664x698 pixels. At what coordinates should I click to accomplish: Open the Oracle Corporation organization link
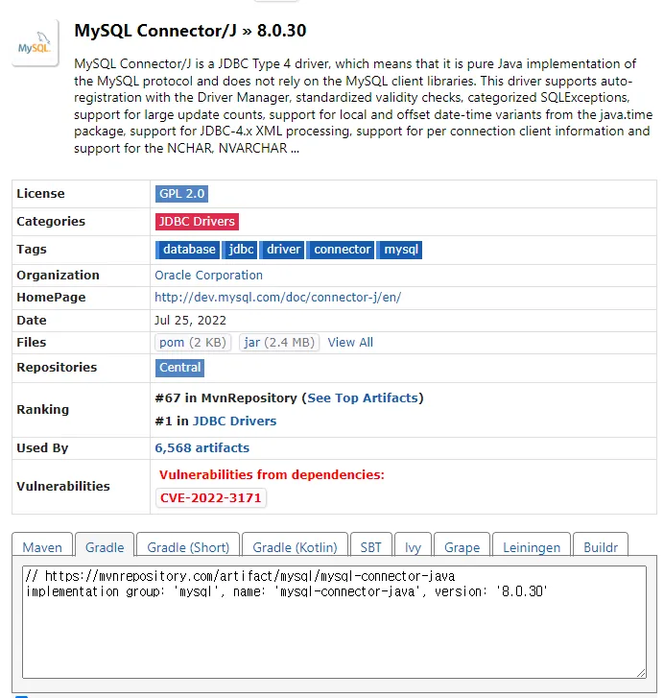[208, 275]
